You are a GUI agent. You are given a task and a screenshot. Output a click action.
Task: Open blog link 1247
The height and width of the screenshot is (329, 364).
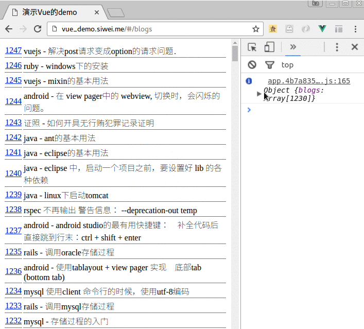pos(13,50)
